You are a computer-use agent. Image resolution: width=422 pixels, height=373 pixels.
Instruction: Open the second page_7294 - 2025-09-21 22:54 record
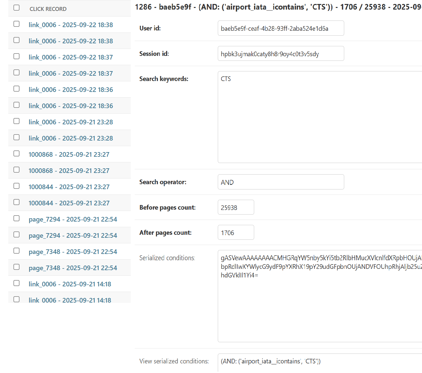(x=73, y=235)
